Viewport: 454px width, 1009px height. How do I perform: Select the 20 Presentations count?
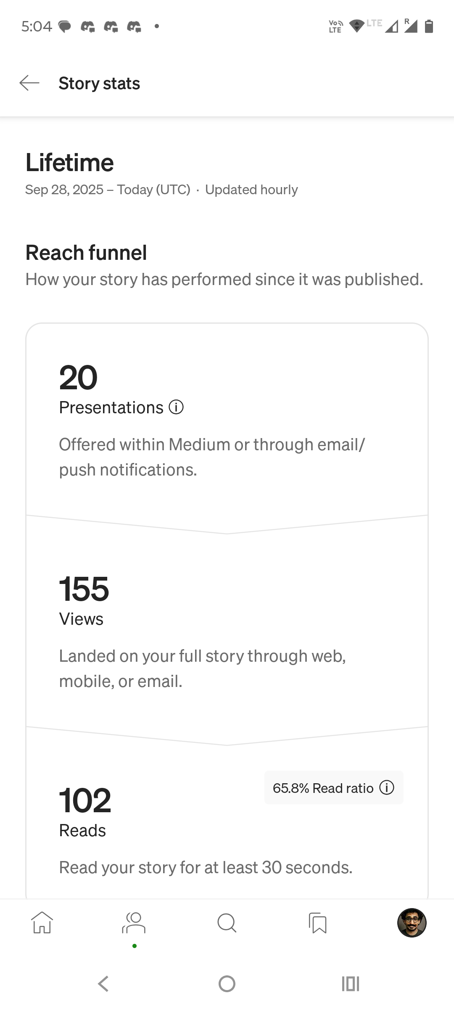click(x=79, y=378)
